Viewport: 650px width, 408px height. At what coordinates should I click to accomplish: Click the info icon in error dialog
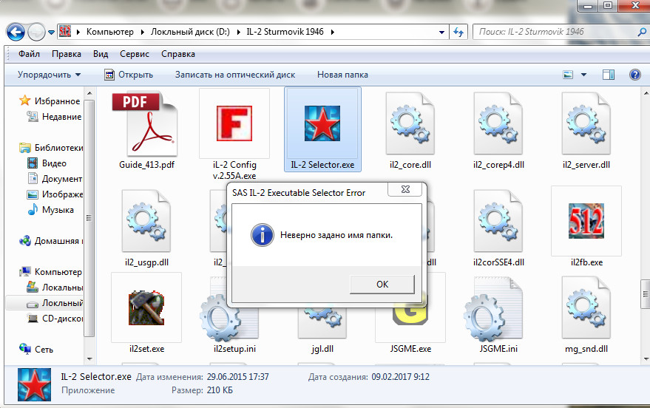[262, 235]
